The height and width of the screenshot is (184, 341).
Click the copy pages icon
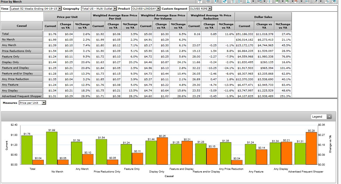(x=327, y=2)
